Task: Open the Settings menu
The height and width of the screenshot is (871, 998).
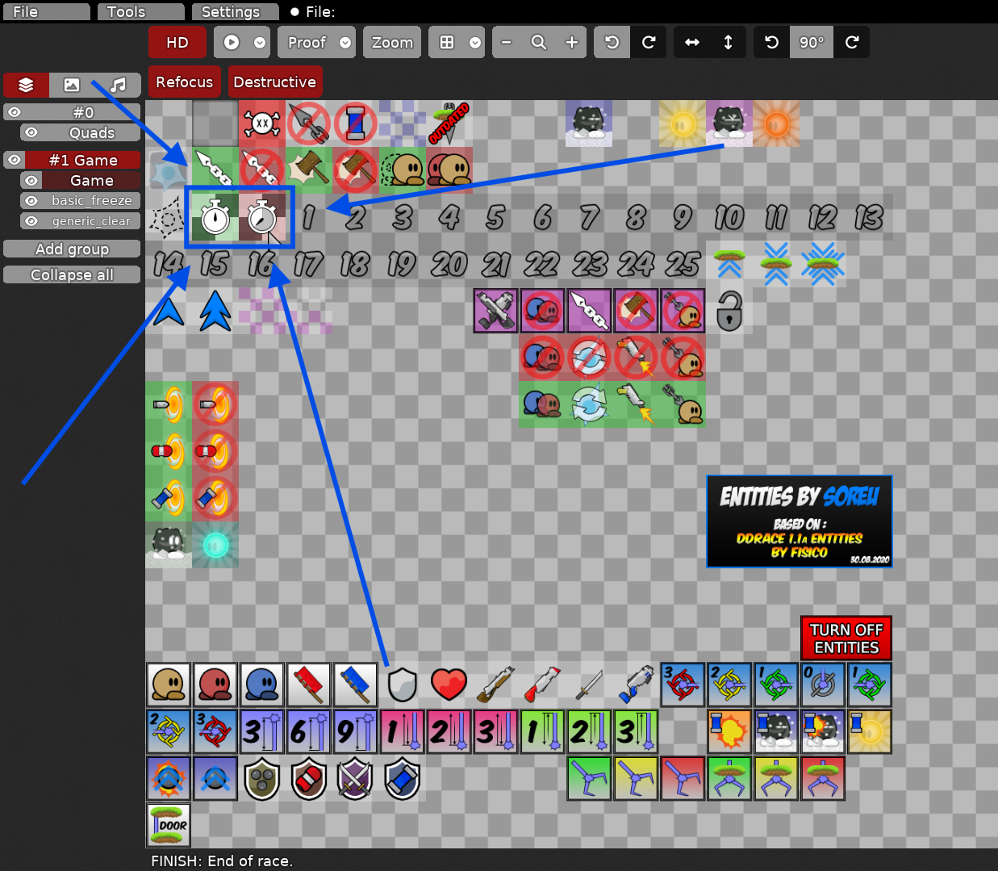Action: point(235,11)
